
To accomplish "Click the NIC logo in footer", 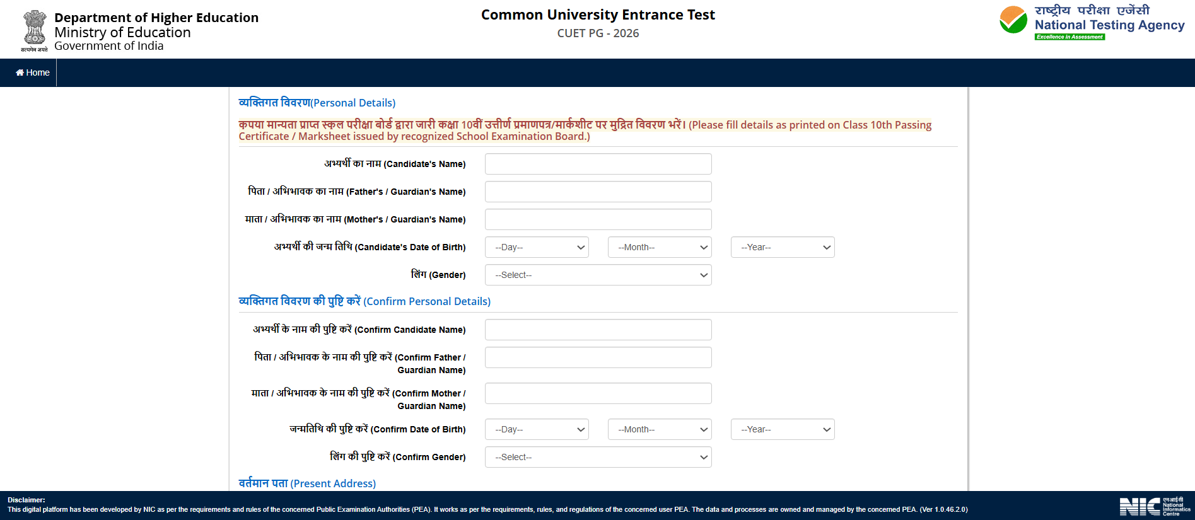I will coord(1154,506).
